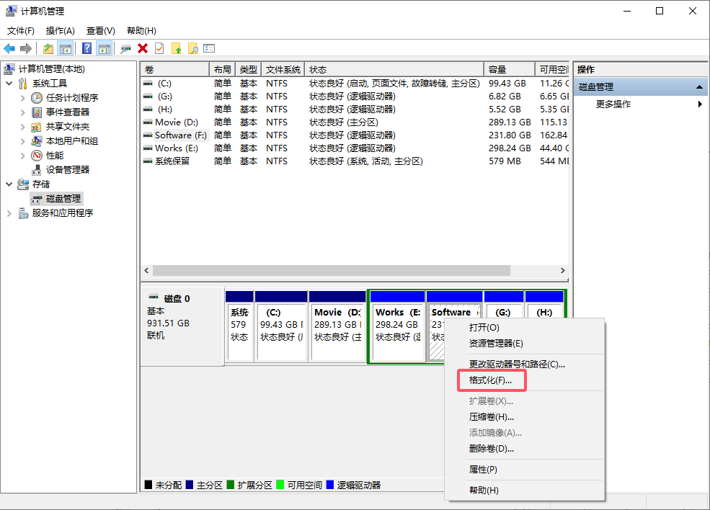Click the document icon with red checkmark
710x510 pixels.
[160, 48]
